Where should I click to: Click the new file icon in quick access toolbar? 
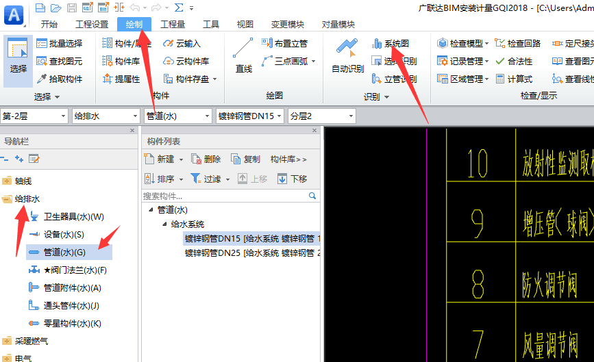(x=40, y=8)
